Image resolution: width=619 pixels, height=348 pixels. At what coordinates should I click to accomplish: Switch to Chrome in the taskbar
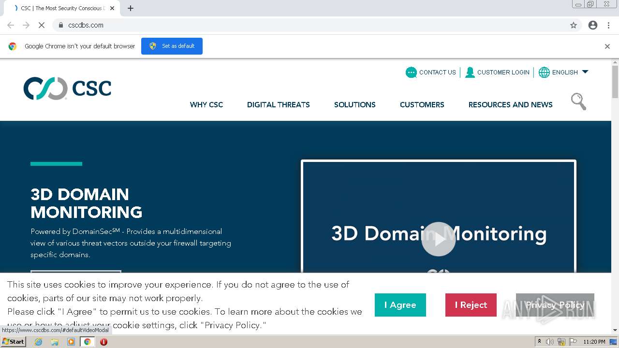tap(87, 342)
